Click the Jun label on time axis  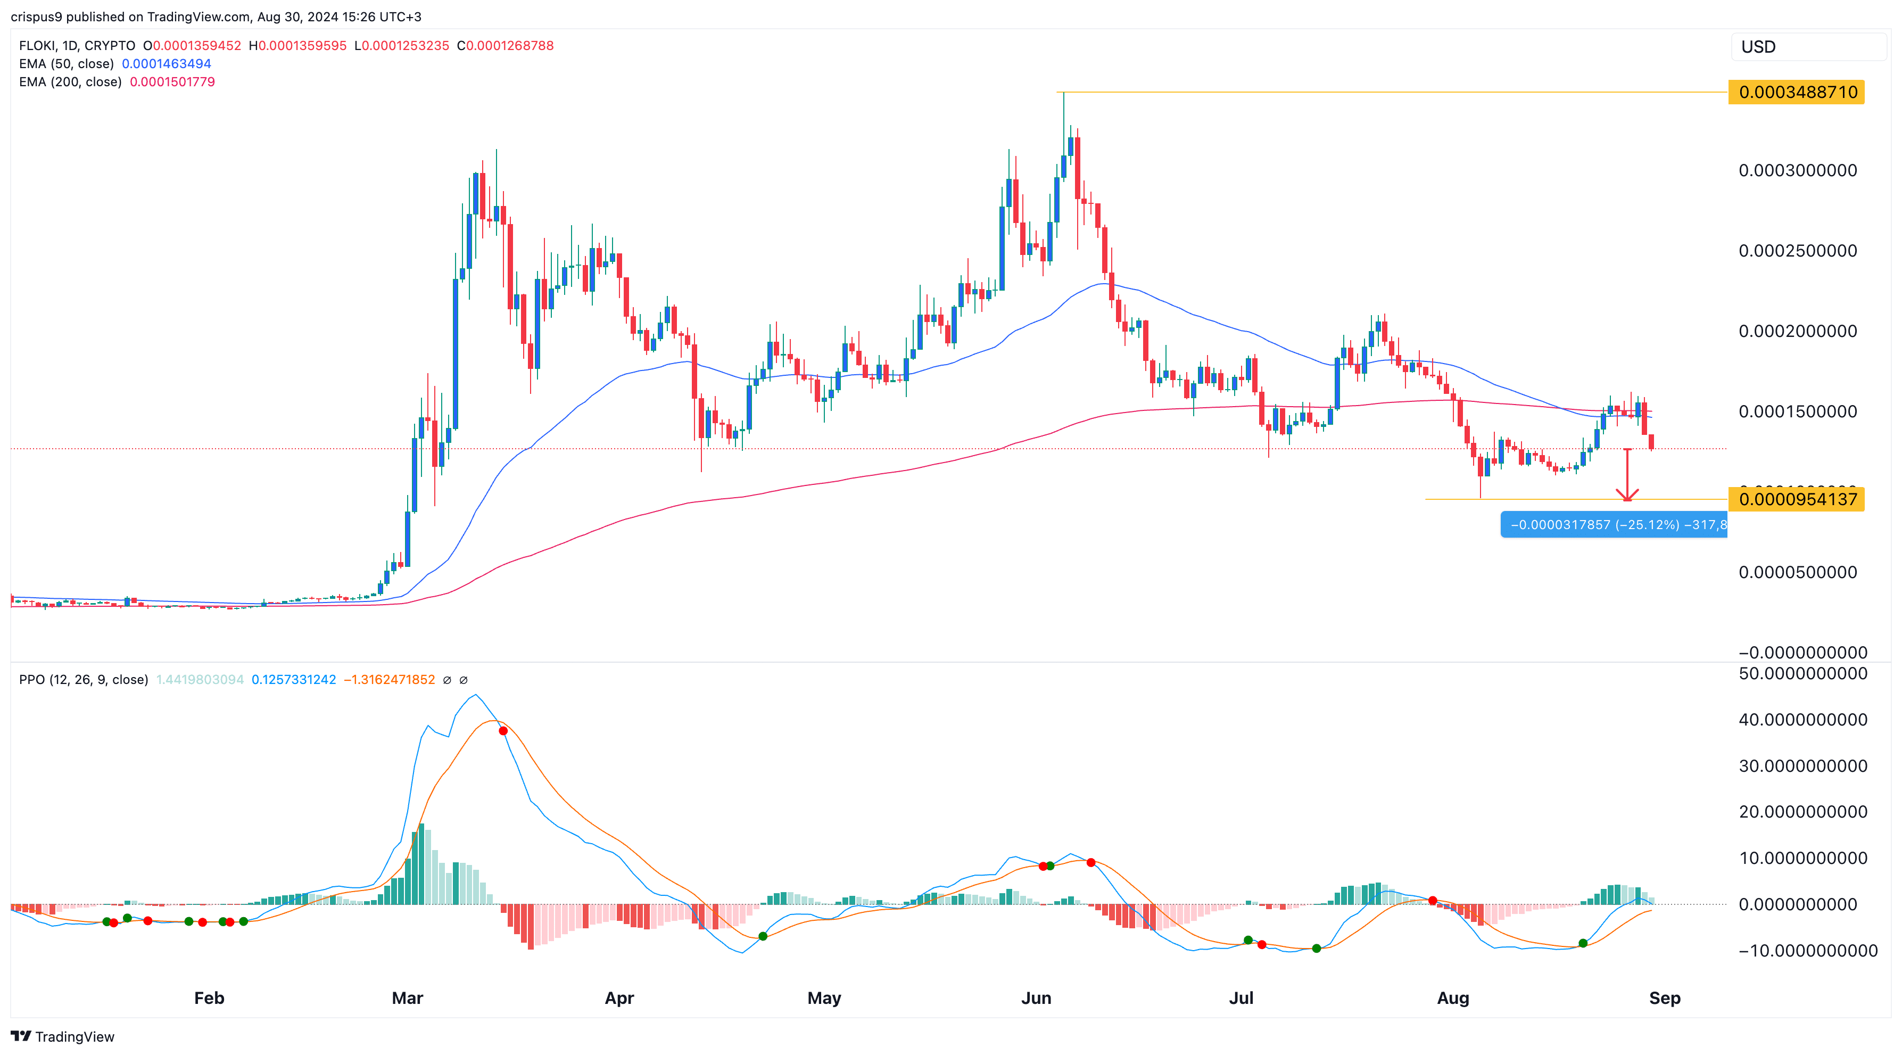(x=1036, y=998)
